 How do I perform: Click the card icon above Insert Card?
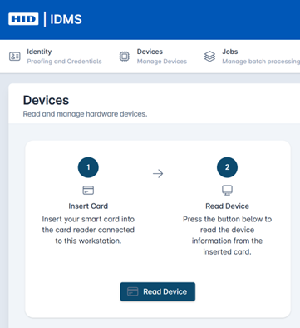tap(88, 191)
